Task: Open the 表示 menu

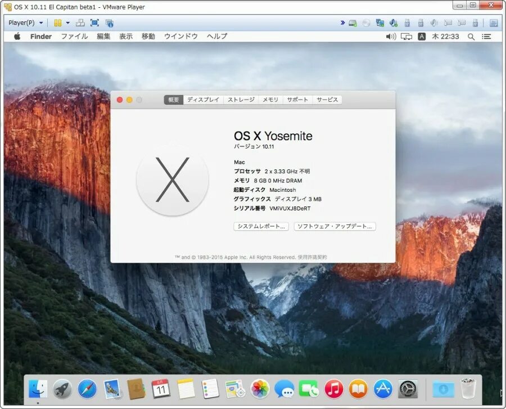Action: coord(126,37)
